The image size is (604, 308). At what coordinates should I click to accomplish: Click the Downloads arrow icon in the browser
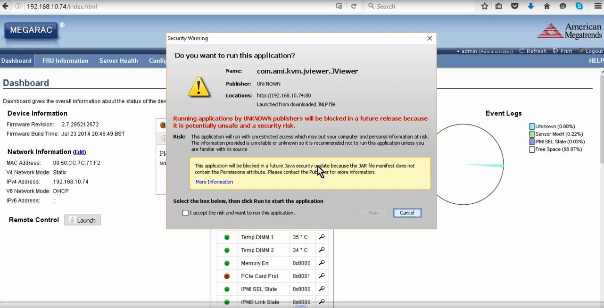point(530,6)
